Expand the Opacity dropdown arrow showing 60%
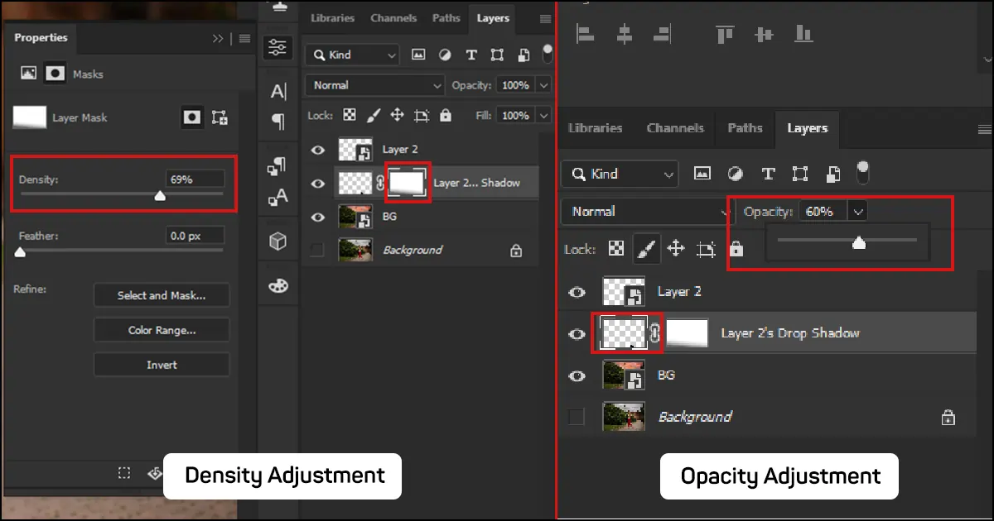 click(x=858, y=212)
